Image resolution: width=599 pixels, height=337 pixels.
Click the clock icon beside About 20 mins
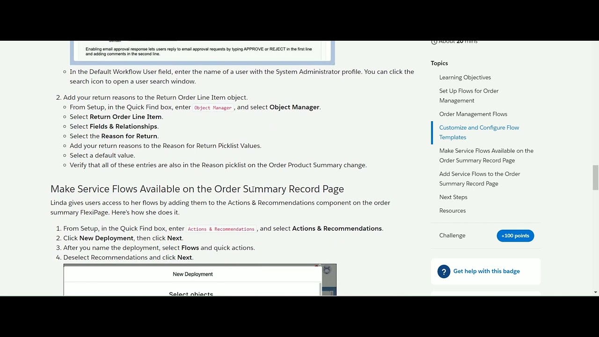tap(434, 42)
